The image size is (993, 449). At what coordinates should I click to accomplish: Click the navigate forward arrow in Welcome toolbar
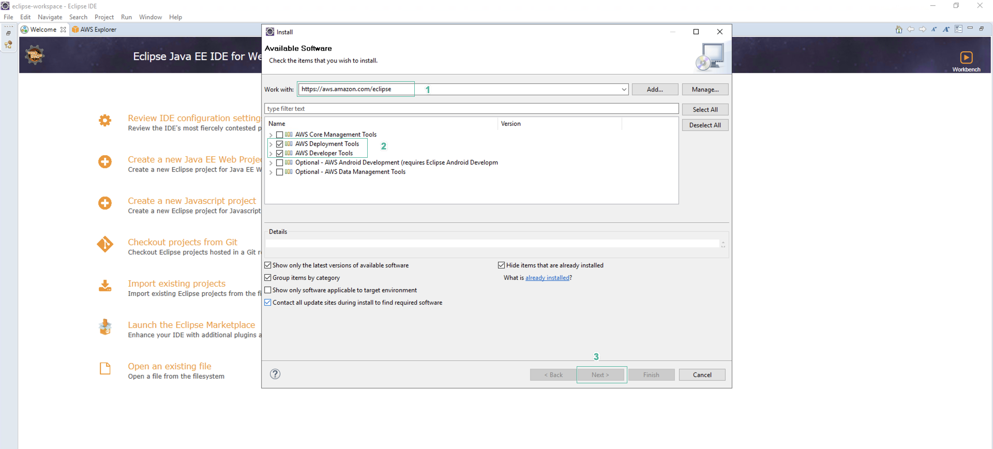click(922, 29)
